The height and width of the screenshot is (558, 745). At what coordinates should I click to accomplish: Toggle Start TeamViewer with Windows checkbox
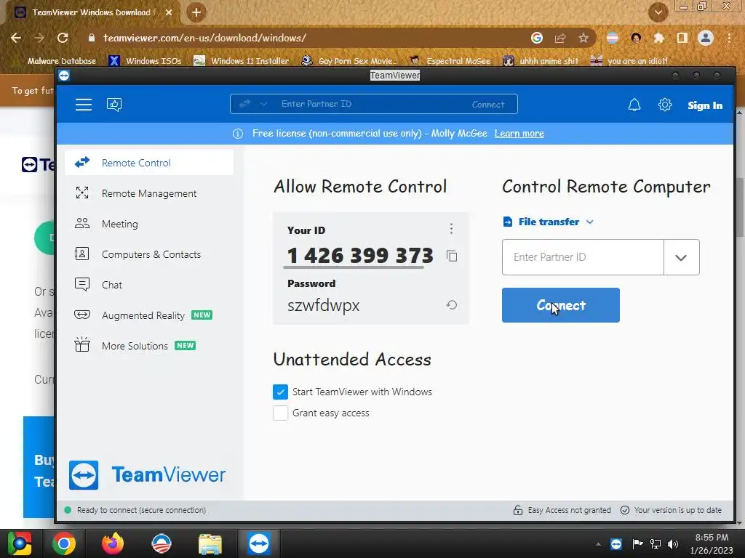point(280,392)
